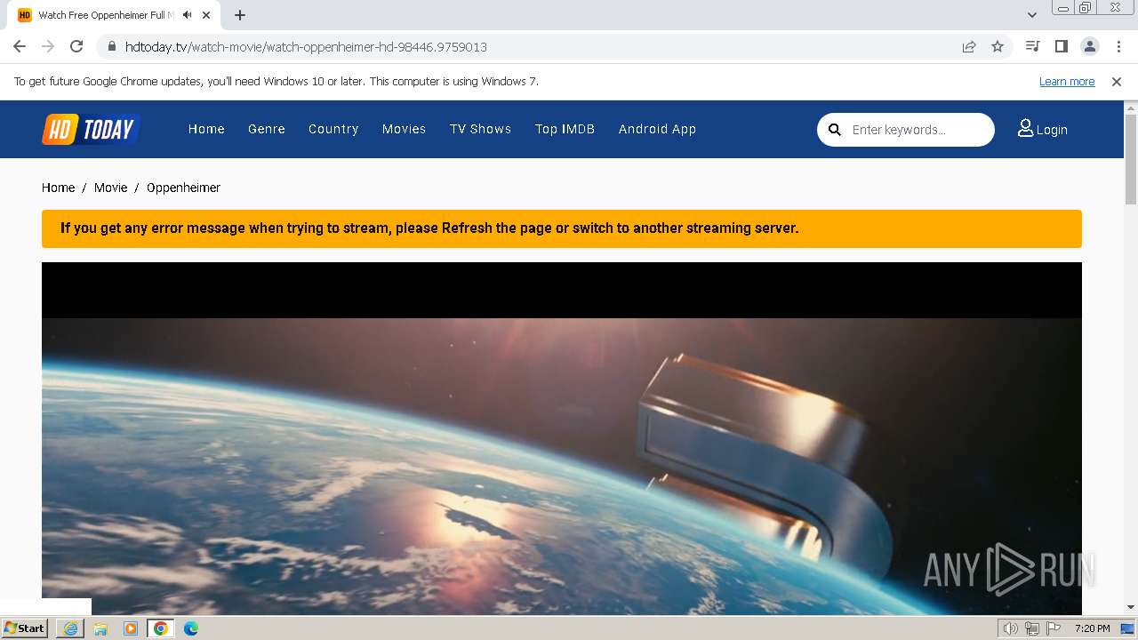Toggle the Chrome side panel icon
This screenshot has width=1138, height=640.
pyautogui.click(x=1061, y=46)
